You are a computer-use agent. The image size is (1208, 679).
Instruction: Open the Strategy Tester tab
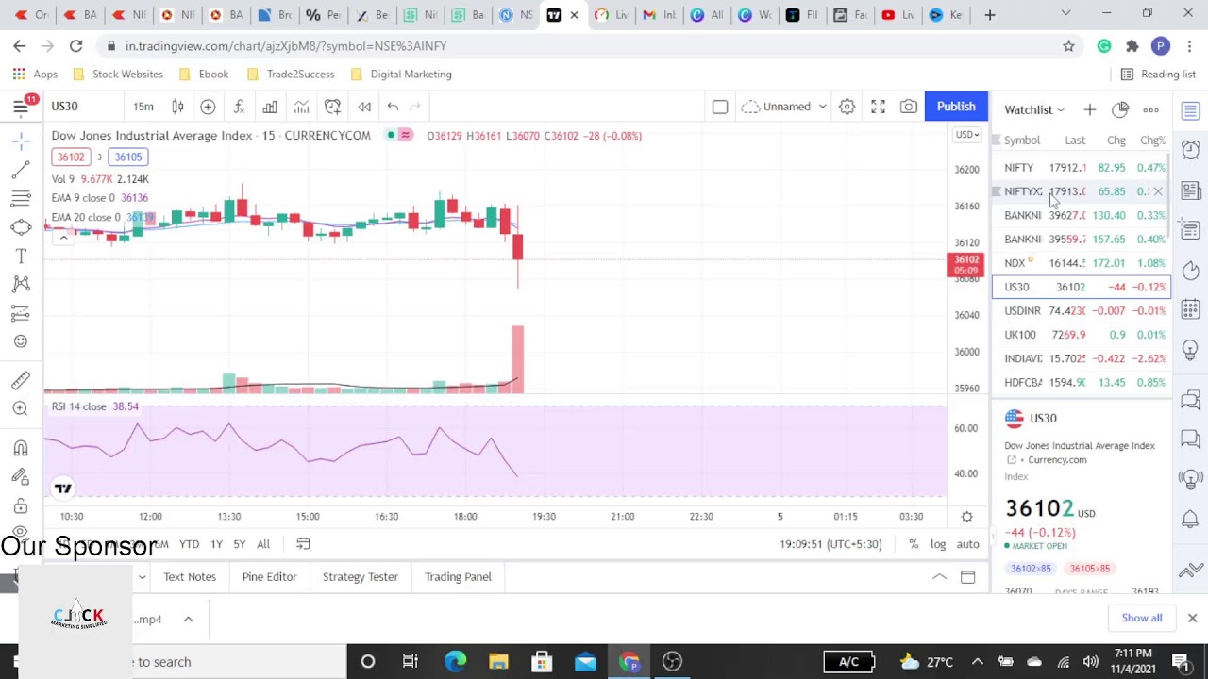[361, 577]
